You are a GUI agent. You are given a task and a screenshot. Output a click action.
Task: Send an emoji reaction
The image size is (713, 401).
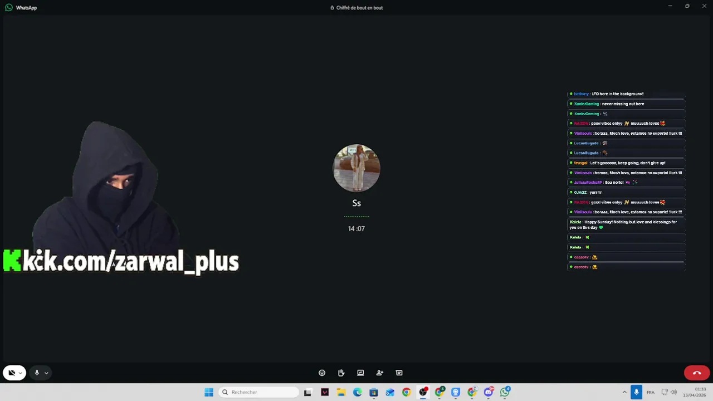pyautogui.click(x=322, y=373)
